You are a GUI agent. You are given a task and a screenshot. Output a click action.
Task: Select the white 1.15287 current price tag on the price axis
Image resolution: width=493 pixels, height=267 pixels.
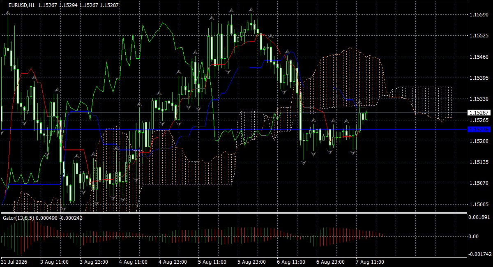[478, 112]
